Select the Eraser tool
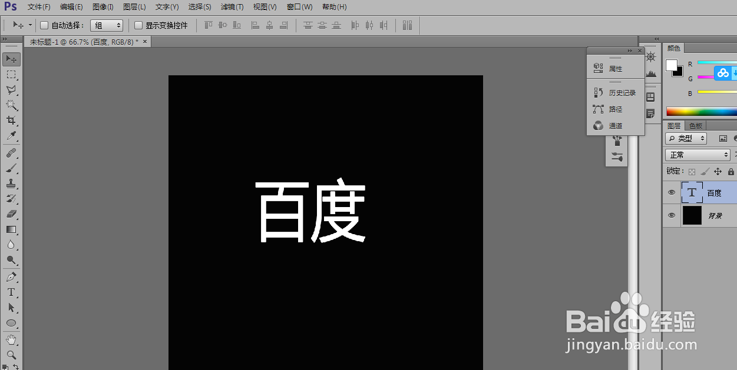The image size is (737, 370). point(11,214)
